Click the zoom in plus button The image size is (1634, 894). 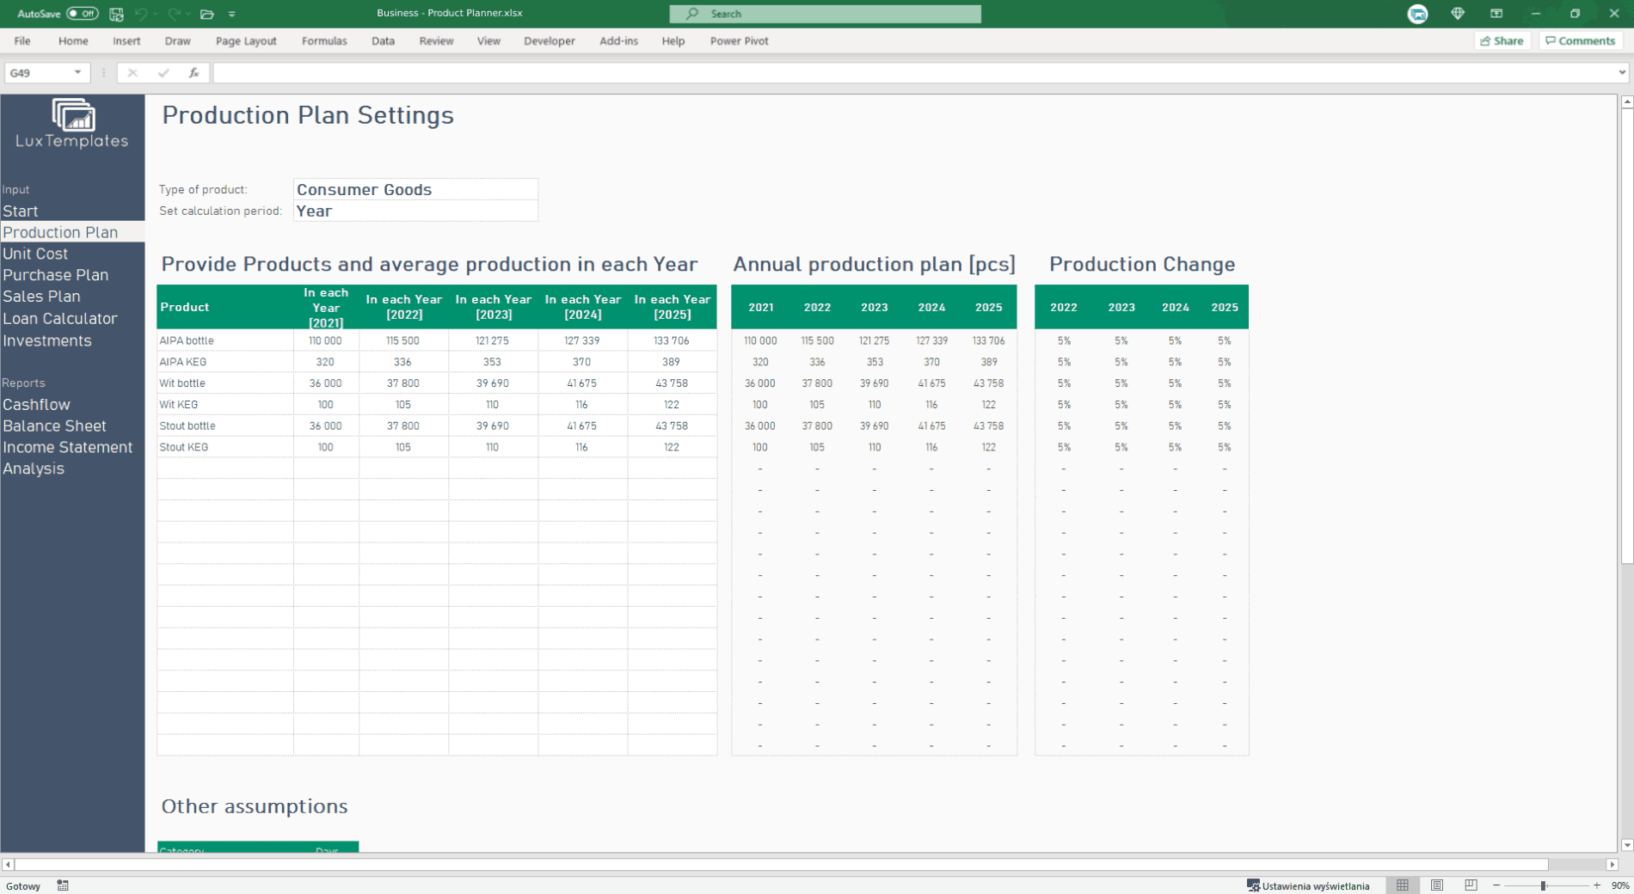point(1597,885)
